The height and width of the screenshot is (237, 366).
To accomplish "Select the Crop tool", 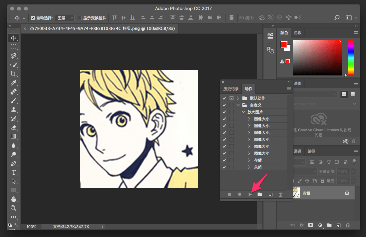I will (13, 74).
